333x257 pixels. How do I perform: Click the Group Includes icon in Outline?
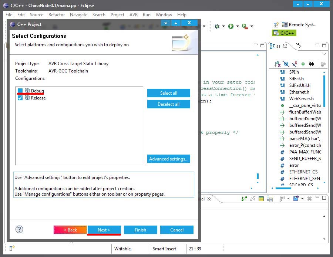pyautogui.click(x=323, y=64)
